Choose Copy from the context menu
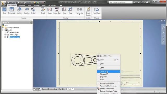The width and height of the screenshot is (167, 94). click(109, 60)
